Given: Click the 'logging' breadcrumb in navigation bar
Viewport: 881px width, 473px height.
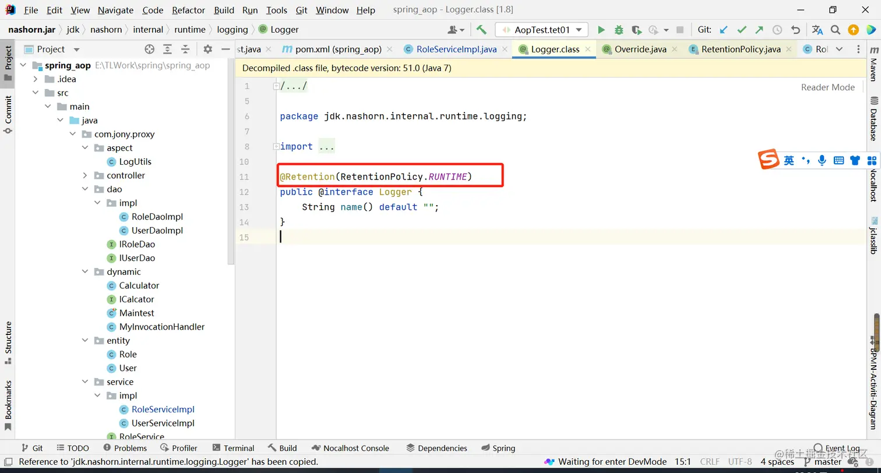Looking at the screenshot, I should click(232, 30).
